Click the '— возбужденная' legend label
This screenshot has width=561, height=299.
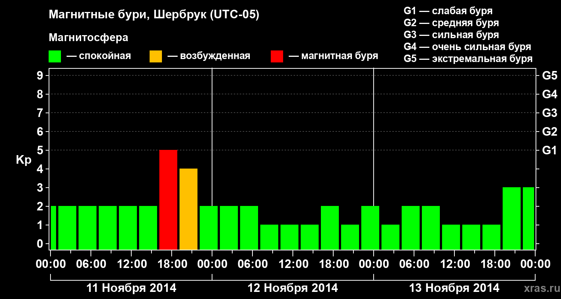click(x=209, y=56)
